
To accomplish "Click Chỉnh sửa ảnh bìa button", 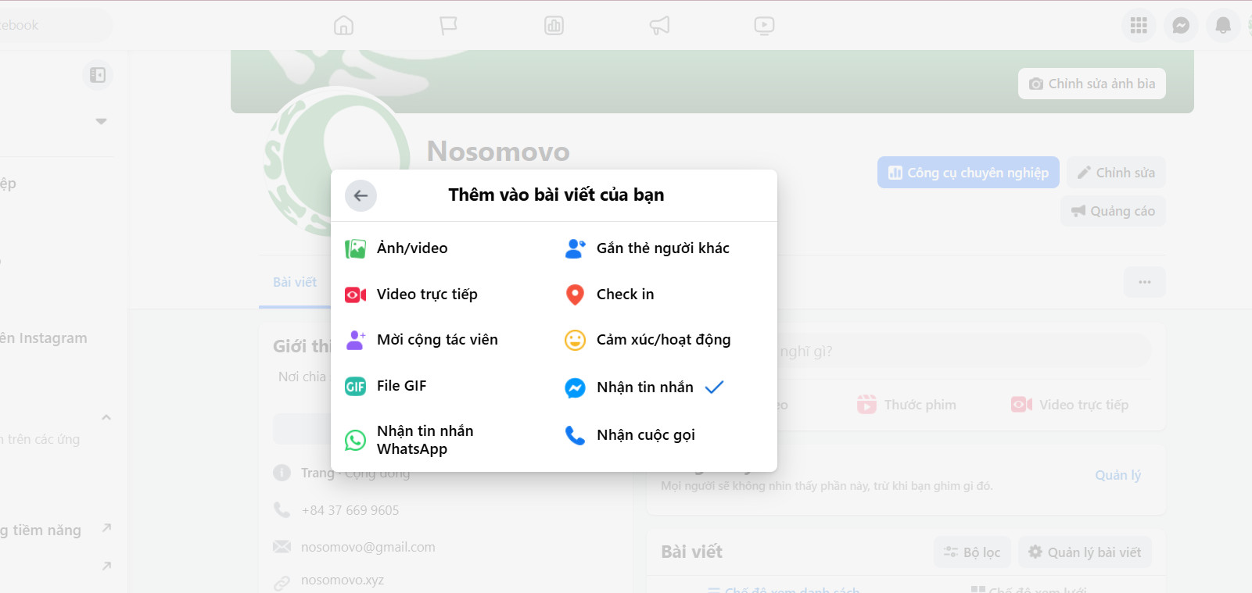I will pyautogui.click(x=1092, y=84).
